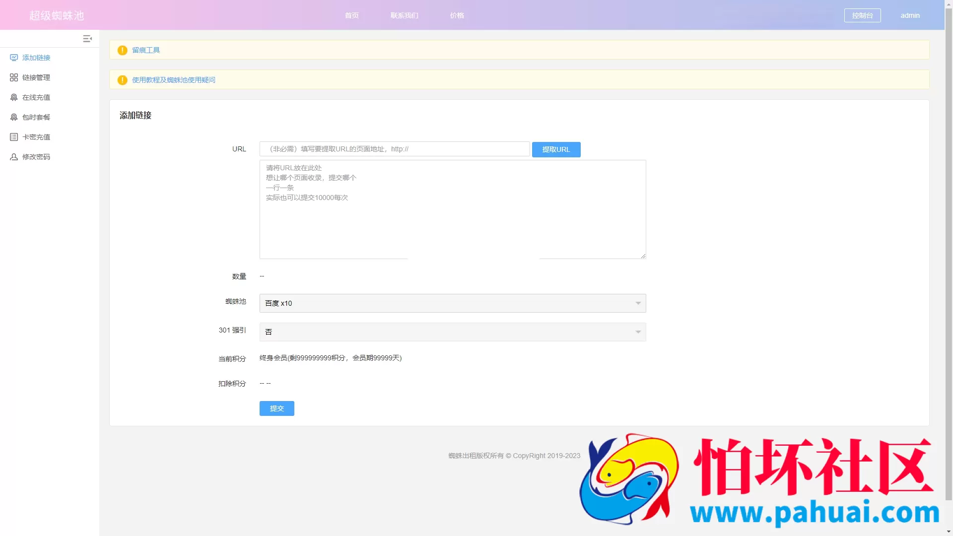The height and width of the screenshot is (536, 953).
Task: Click the 卡密充值 list icon
Action: [14, 137]
